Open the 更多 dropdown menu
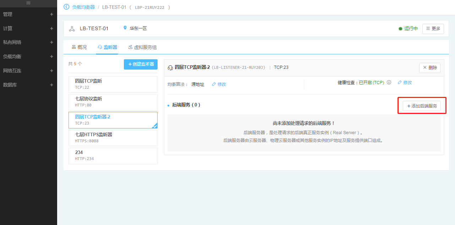The width and height of the screenshot is (455, 225). pyautogui.click(x=433, y=29)
